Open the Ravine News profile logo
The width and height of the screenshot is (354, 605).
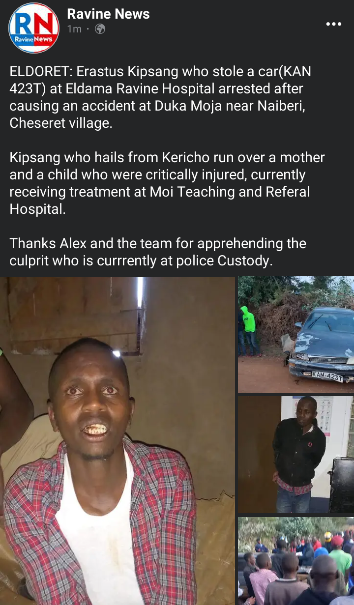point(34,28)
